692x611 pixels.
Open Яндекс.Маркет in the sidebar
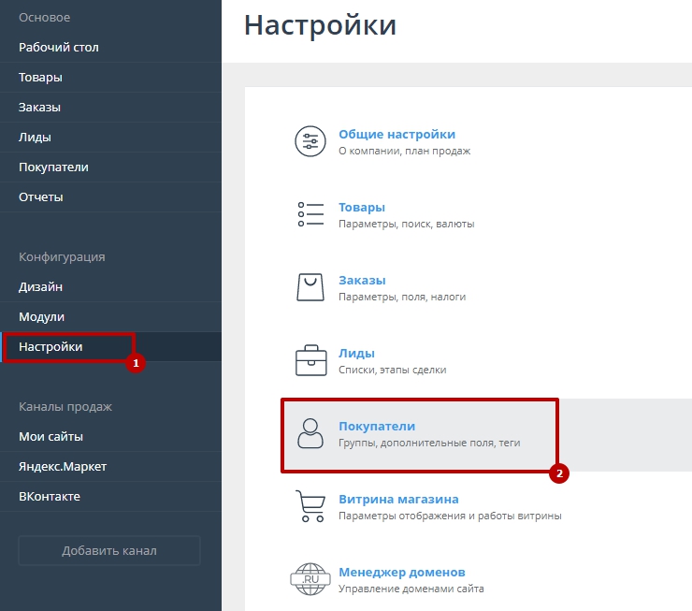tap(64, 467)
